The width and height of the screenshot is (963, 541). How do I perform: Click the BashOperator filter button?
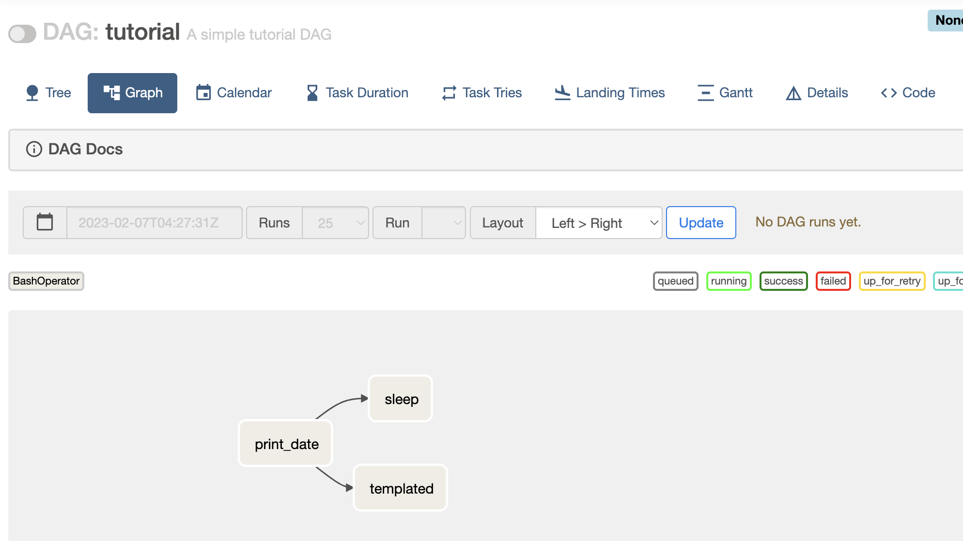(x=47, y=281)
